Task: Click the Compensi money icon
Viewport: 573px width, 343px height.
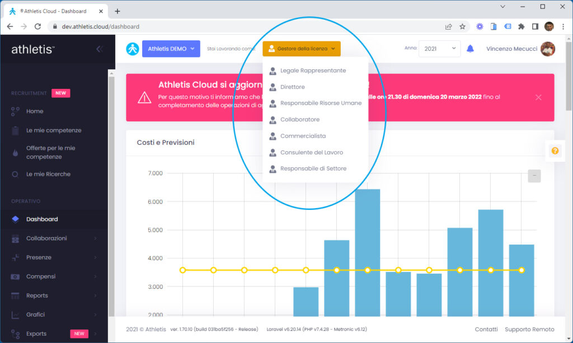Action: pos(15,276)
